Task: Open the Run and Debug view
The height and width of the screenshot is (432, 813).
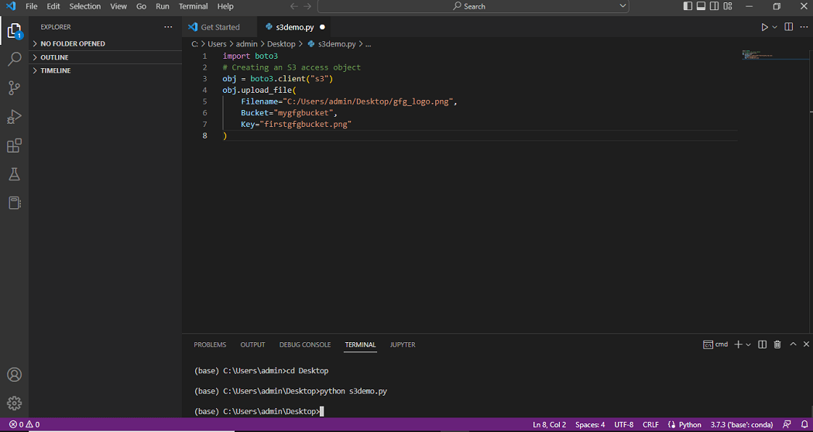Action: tap(14, 117)
